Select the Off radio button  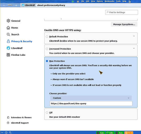click(47, 113)
